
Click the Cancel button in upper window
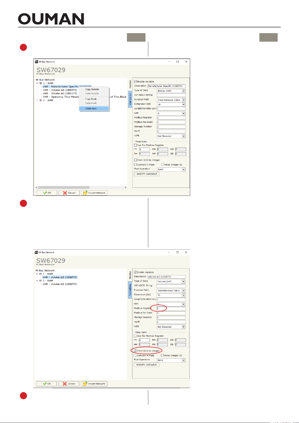pos(69,193)
